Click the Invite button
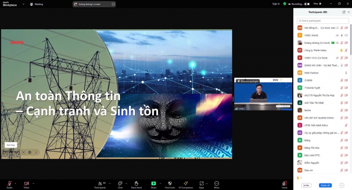Image resolution: width=352 pixels, height=190 pixels. pos(306,185)
